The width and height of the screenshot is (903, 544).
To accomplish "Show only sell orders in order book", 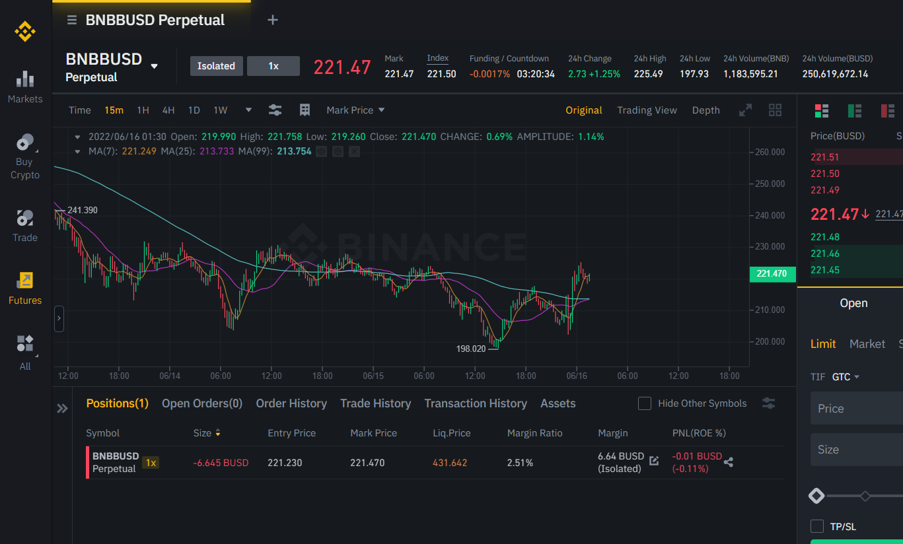I will pos(888,110).
